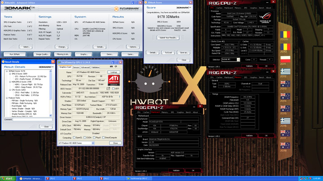The height and width of the screenshot is (181, 323).
Task: Click the system tray icons area
Action: coord(306,178)
